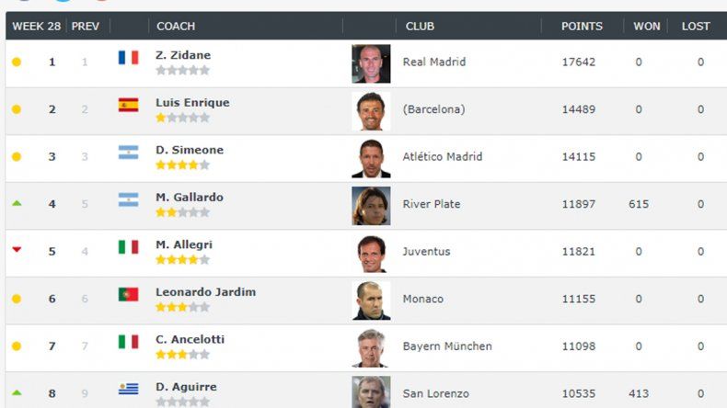Click the green up arrow for M. Gallardo
The image size is (727, 408).
click(x=16, y=203)
